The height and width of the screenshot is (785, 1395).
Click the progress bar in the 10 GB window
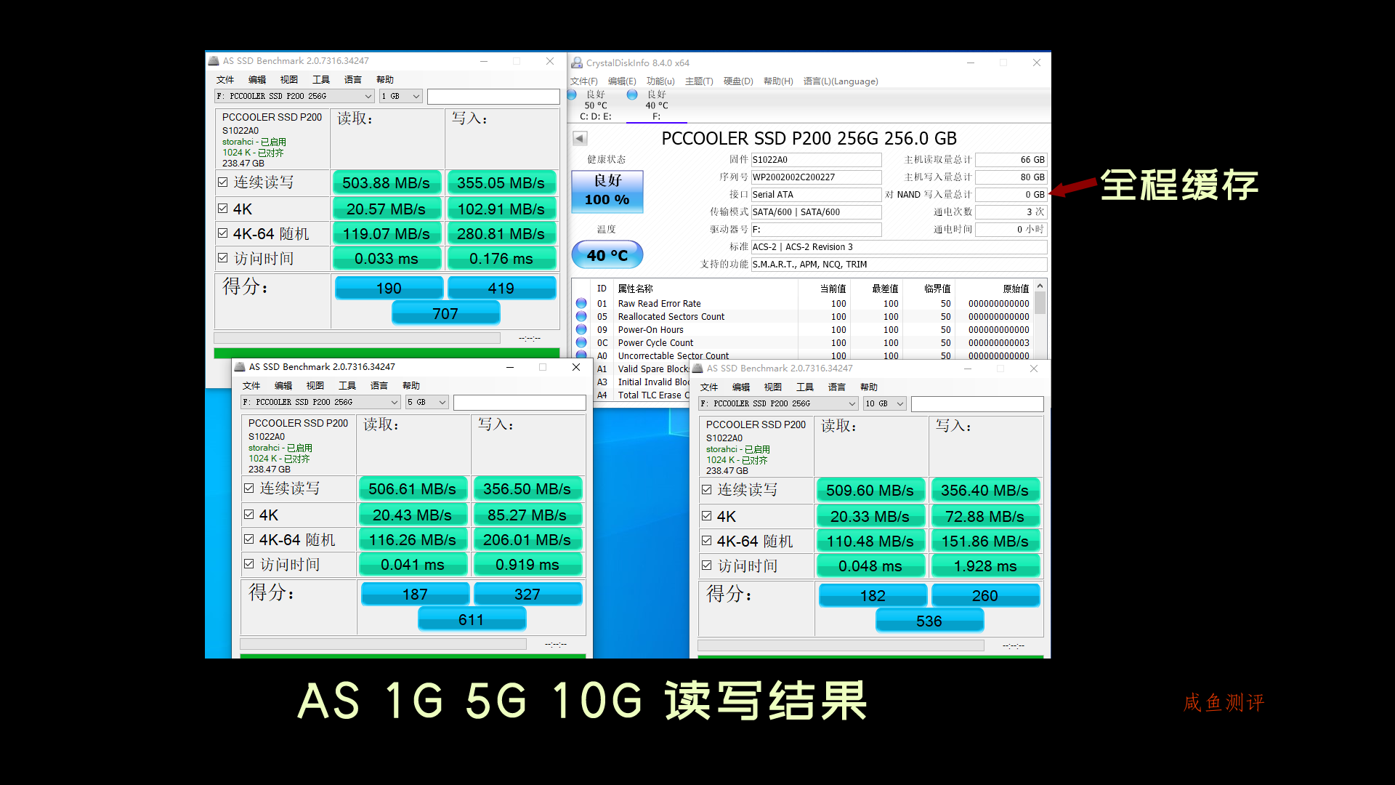click(x=841, y=645)
